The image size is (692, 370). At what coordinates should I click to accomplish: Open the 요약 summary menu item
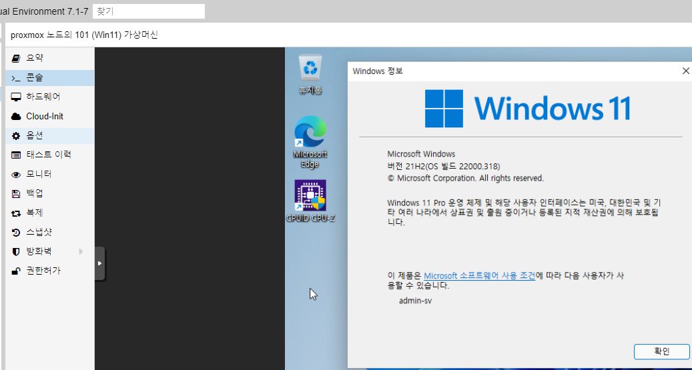50,58
